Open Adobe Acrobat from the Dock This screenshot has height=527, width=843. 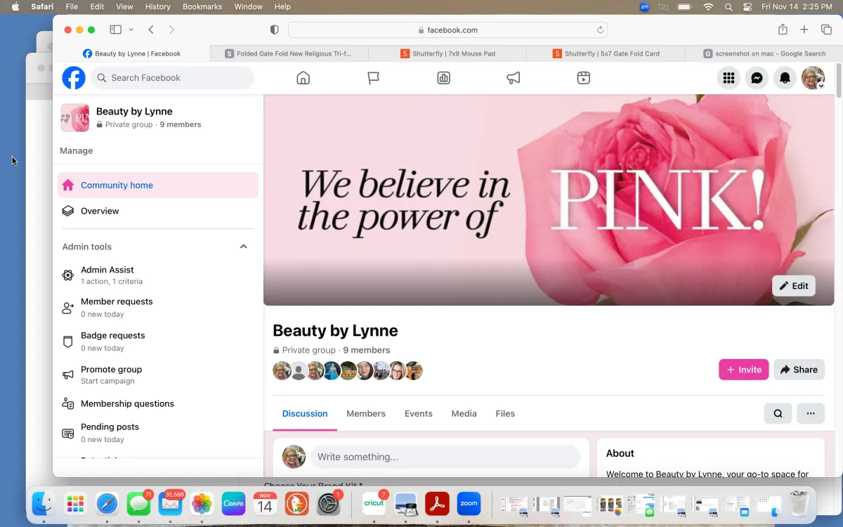(x=437, y=503)
